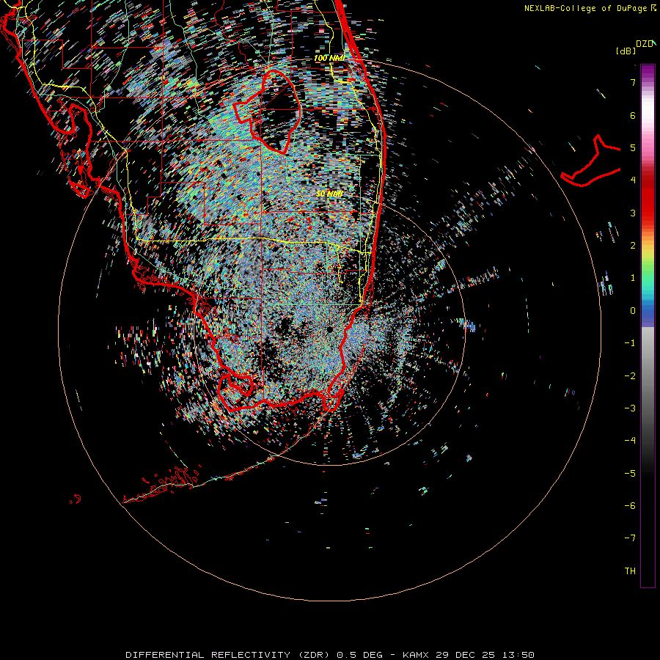Click the 4 value on the dB scale
This screenshot has height=660, width=660.
click(x=633, y=180)
